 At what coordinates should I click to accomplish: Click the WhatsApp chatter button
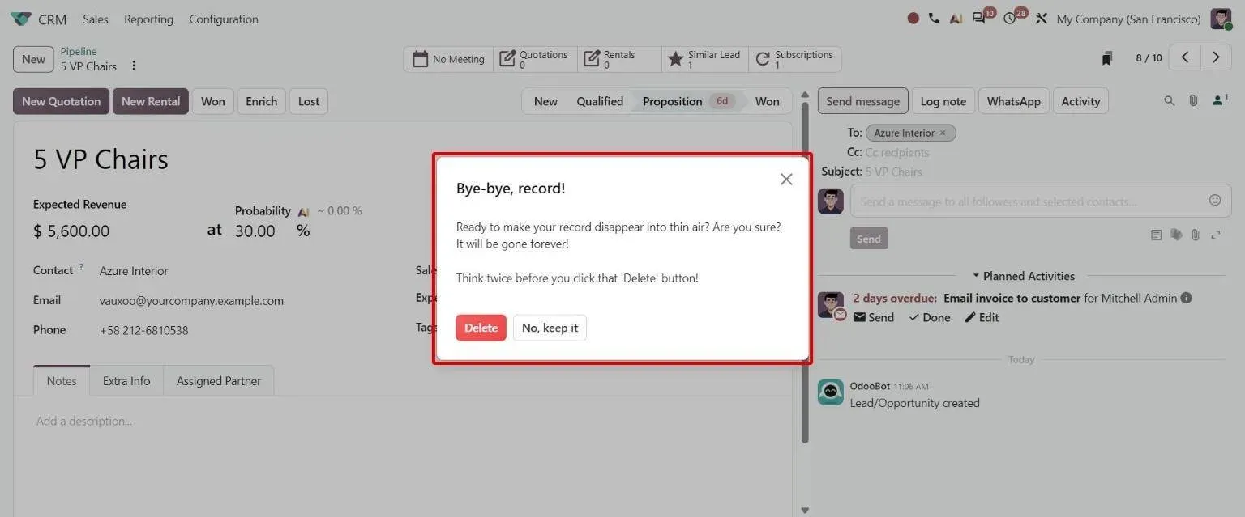point(1013,101)
